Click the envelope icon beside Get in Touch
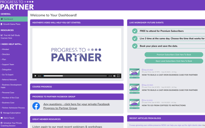This screenshot has height=128, width=205. pyautogui.click(x=2, y=118)
